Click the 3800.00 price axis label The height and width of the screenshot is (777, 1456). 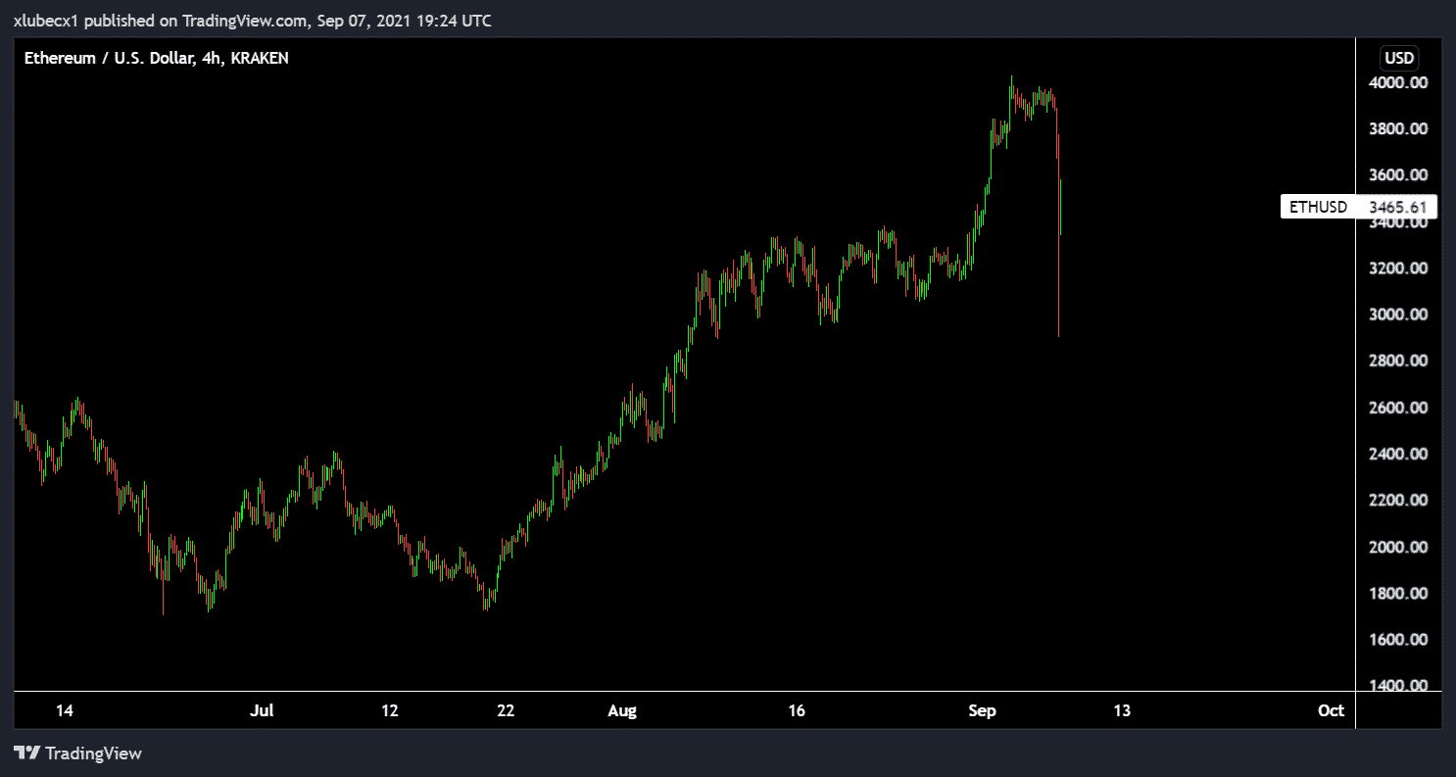[x=1397, y=129]
